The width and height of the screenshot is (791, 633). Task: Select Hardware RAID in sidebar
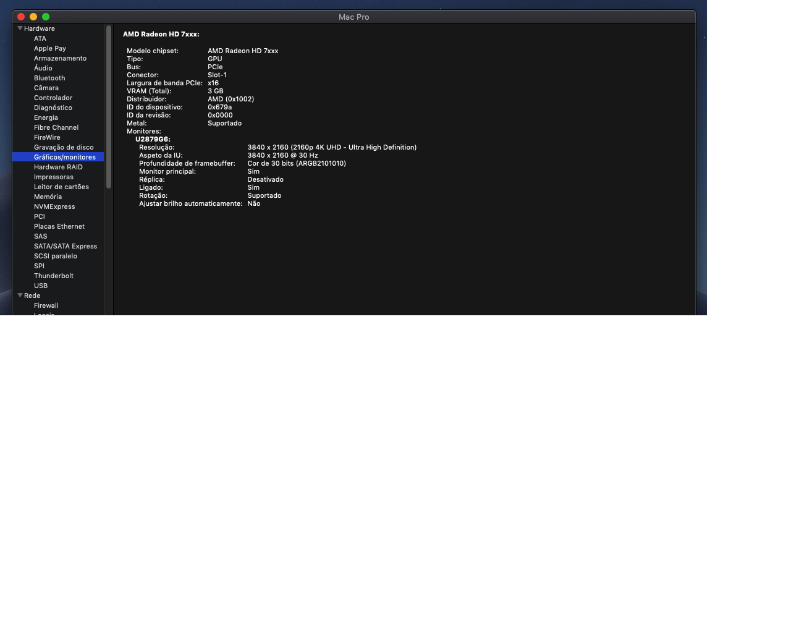[x=58, y=167]
